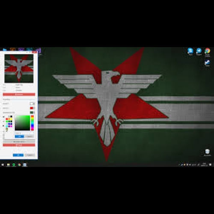Open File Explorer from the taskbar
Image resolution: width=214 pixels, height=214 pixels.
9,165
